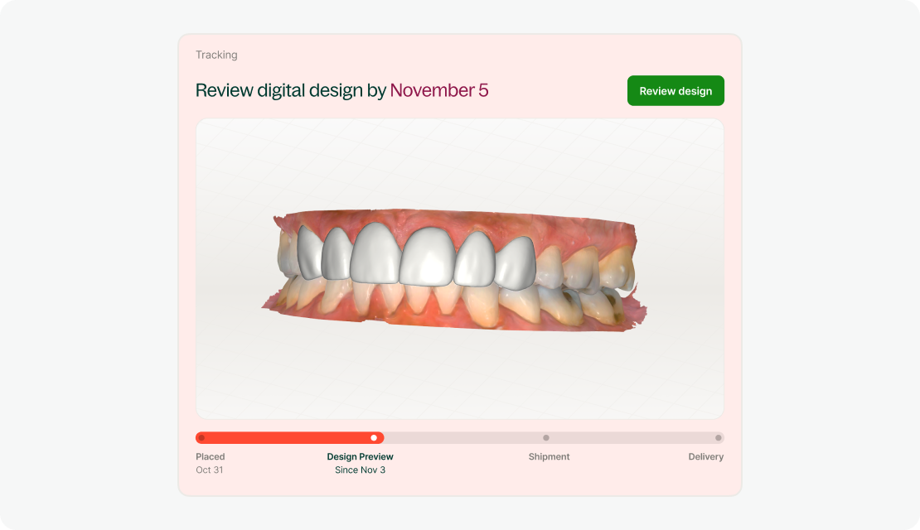Click the 'Review digital design by November 5' heading
The width and height of the screenshot is (920, 530).
(342, 90)
